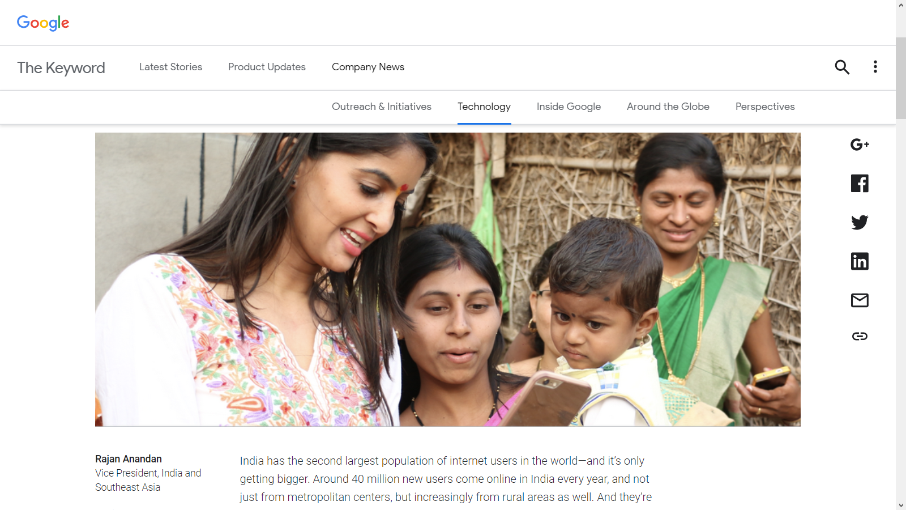Open the Latest Stories menu

(170, 67)
